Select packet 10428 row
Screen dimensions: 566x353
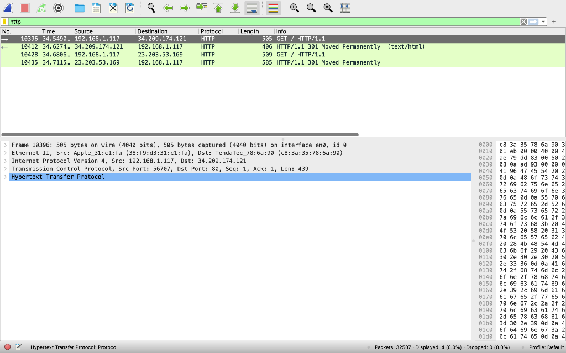tap(283, 55)
